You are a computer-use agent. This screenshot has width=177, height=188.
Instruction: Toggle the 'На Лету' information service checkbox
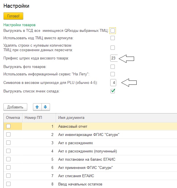coord(113,74)
